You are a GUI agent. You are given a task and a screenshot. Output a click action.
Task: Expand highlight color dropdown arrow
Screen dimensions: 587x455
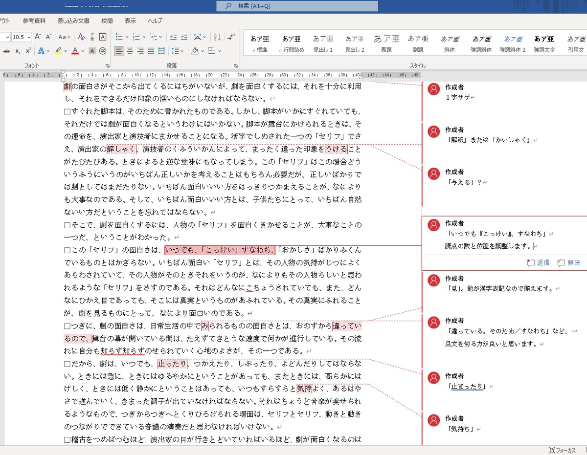click(65, 51)
